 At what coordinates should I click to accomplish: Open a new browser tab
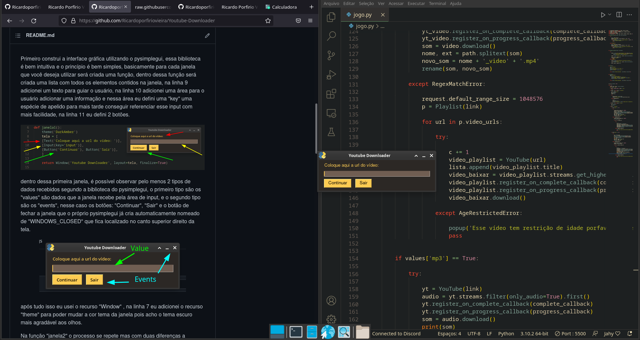pos(311,7)
